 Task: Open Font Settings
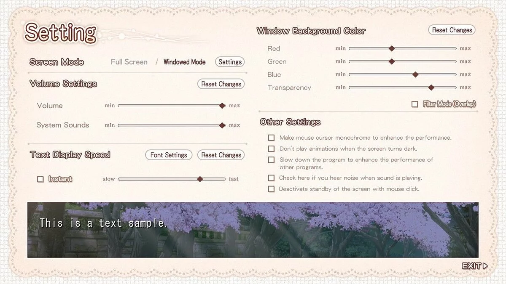pos(169,155)
